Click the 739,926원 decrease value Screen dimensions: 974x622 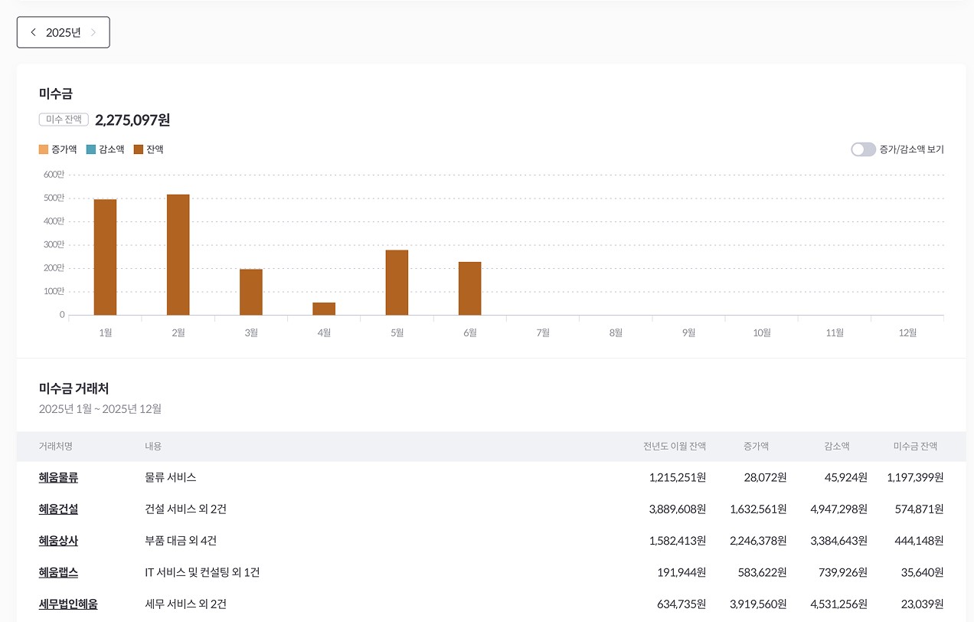coord(842,572)
